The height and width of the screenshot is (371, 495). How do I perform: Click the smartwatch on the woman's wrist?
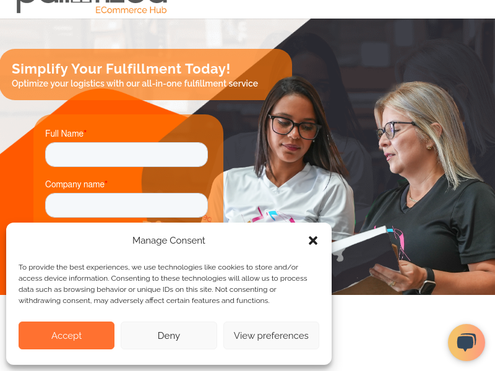tap(428, 281)
